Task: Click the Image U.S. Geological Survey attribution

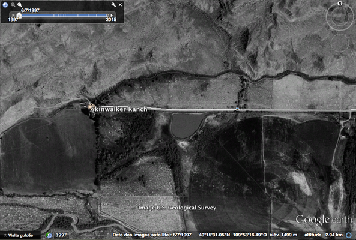Action: [x=177, y=208]
